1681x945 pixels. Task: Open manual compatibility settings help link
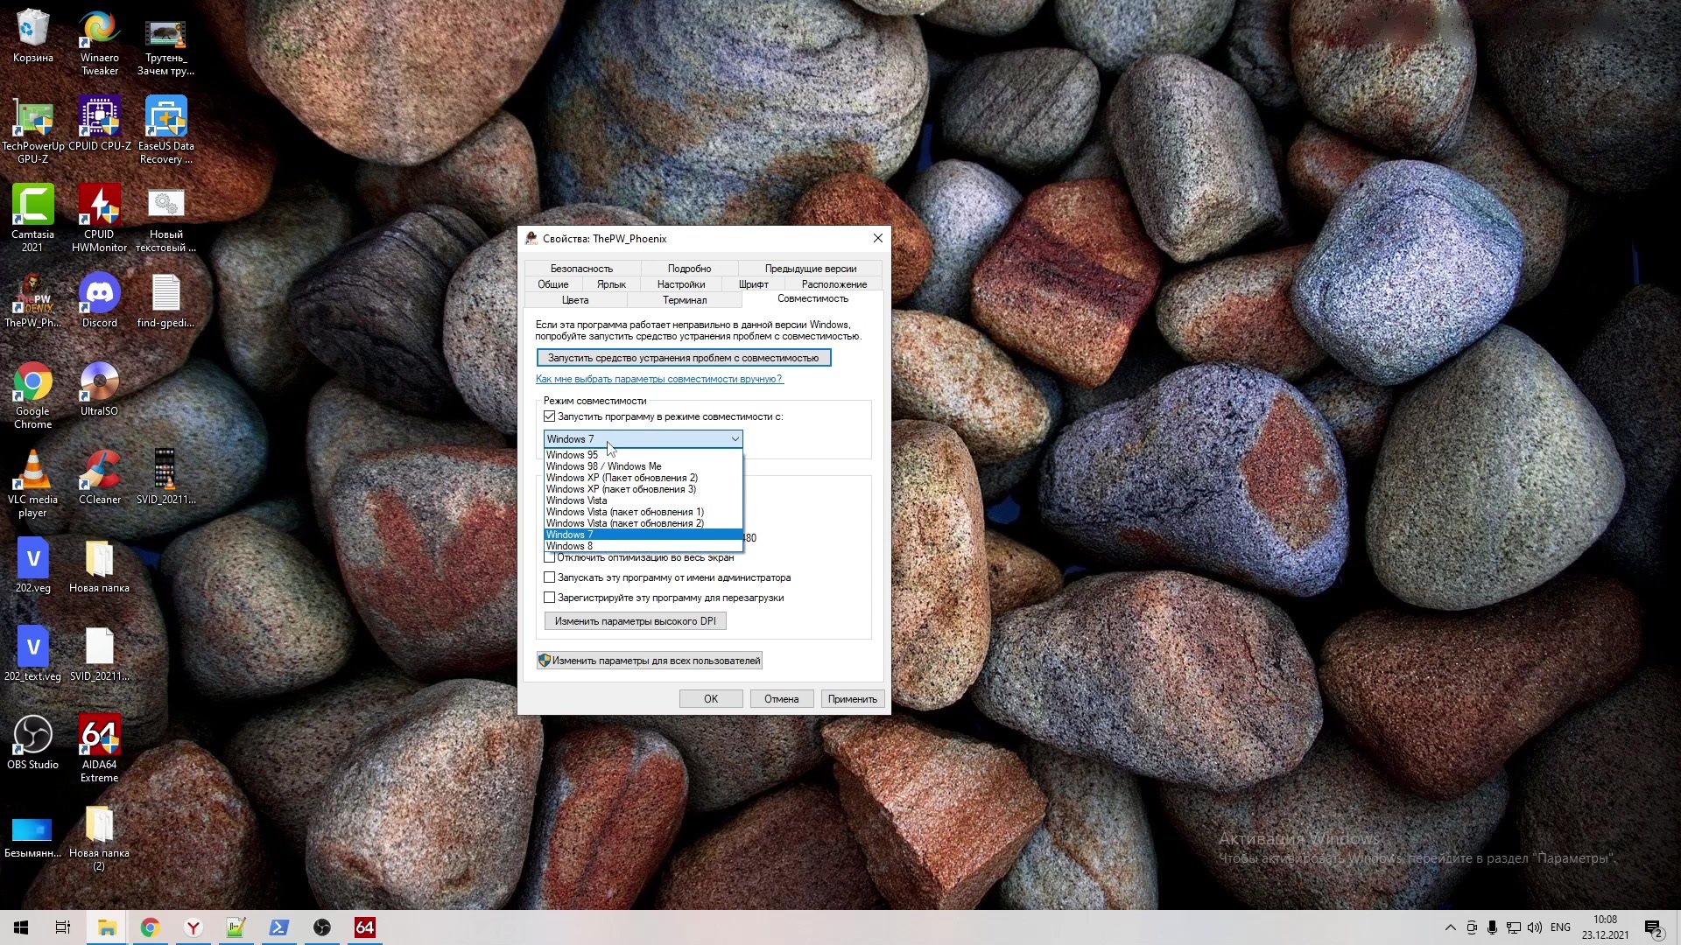coord(658,379)
